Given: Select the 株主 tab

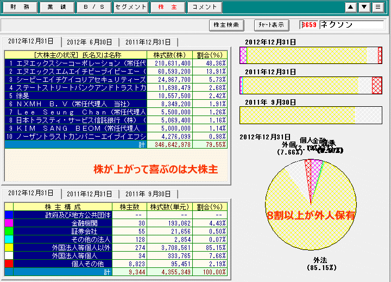Looking at the screenshot, I should [x=168, y=7].
